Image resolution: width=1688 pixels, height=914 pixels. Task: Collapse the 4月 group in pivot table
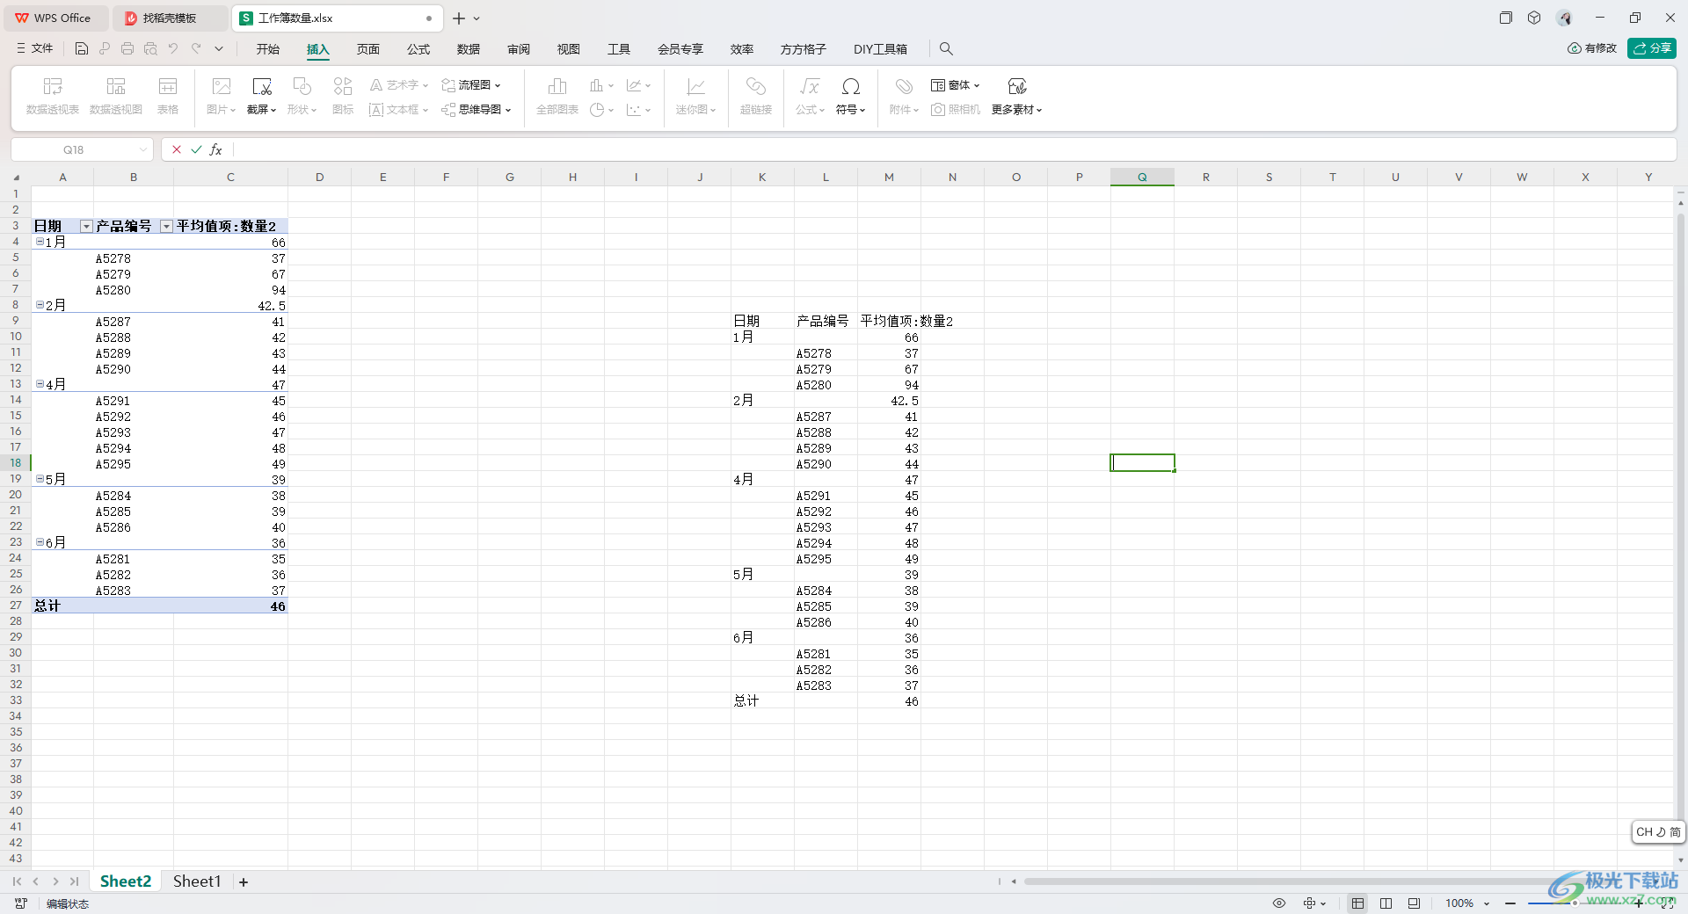(x=40, y=384)
